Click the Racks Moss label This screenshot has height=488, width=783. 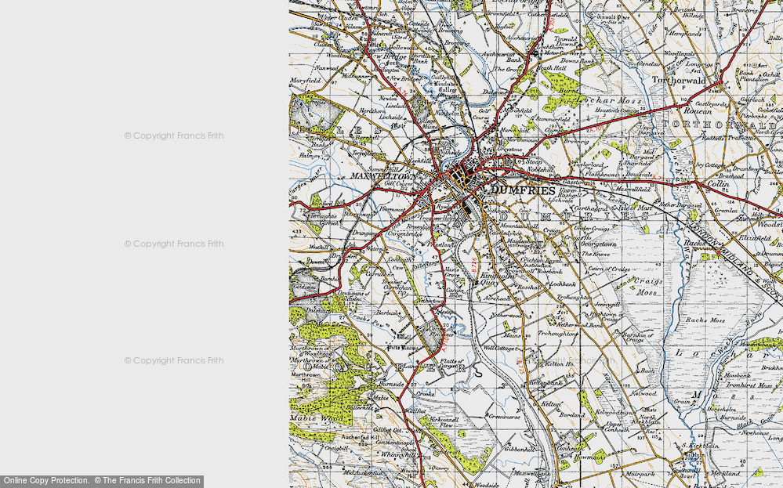(705, 320)
